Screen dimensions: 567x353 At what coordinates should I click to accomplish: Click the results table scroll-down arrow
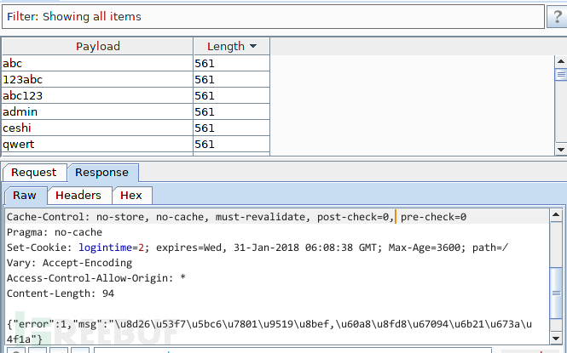click(561, 149)
